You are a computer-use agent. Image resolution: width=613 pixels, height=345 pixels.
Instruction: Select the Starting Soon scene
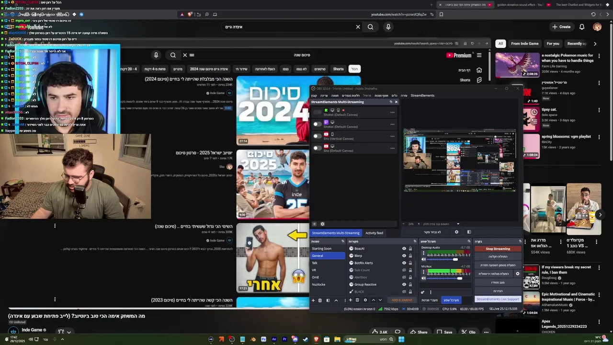[327, 249]
